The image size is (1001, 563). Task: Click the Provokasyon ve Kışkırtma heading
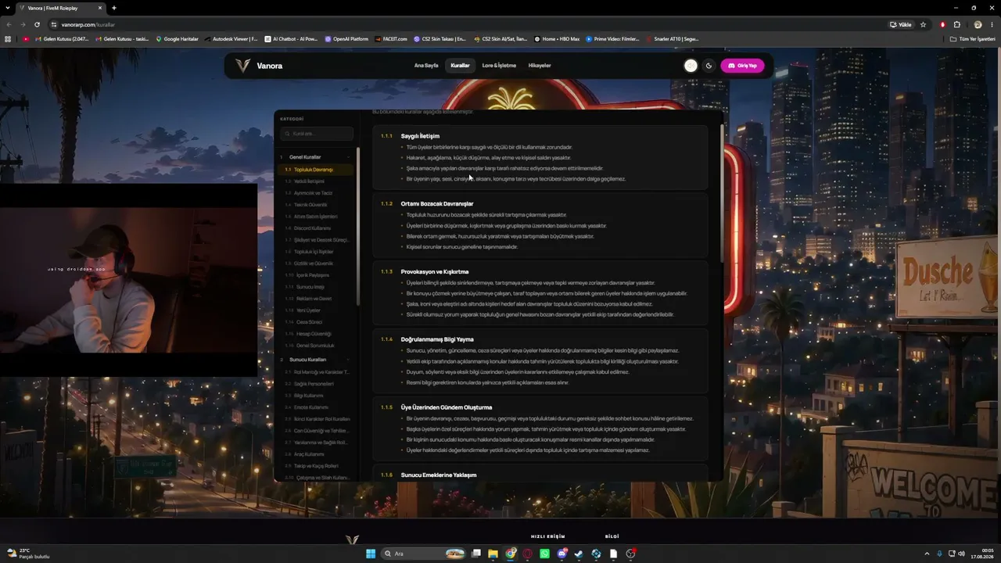(435, 272)
